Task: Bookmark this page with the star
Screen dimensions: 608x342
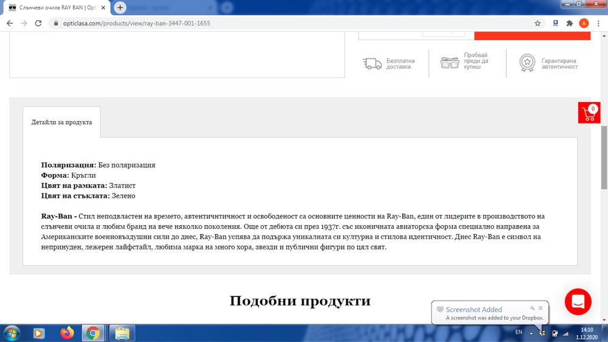Action: click(537, 23)
